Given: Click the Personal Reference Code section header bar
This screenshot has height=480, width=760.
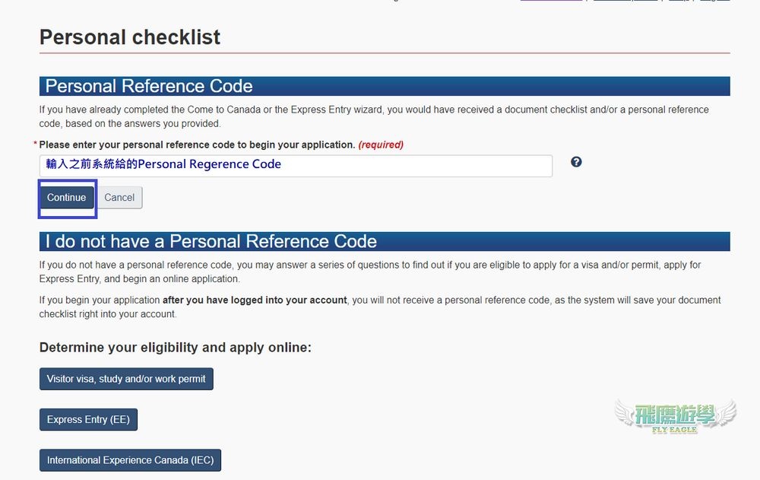Looking at the screenshot, I should click(385, 87).
